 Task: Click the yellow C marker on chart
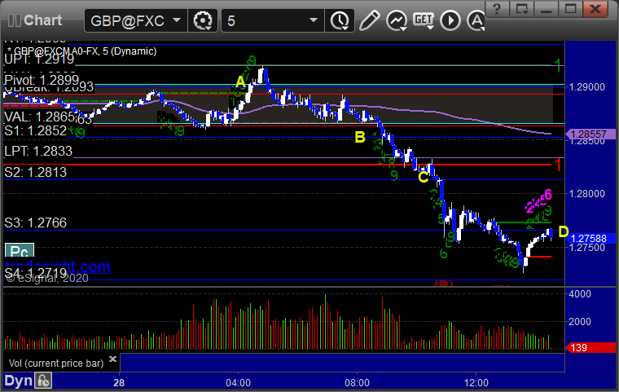tap(424, 178)
